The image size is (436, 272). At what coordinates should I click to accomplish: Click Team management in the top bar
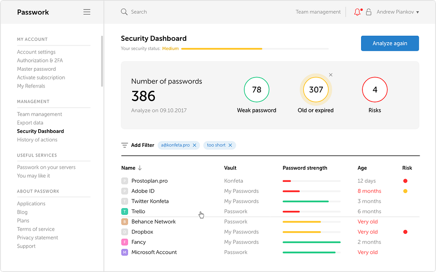pyautogui.click(x=318, y=12)
